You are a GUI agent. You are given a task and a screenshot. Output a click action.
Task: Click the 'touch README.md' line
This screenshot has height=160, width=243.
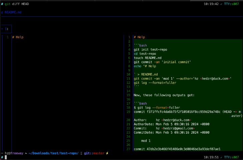[x=148, y=58]
